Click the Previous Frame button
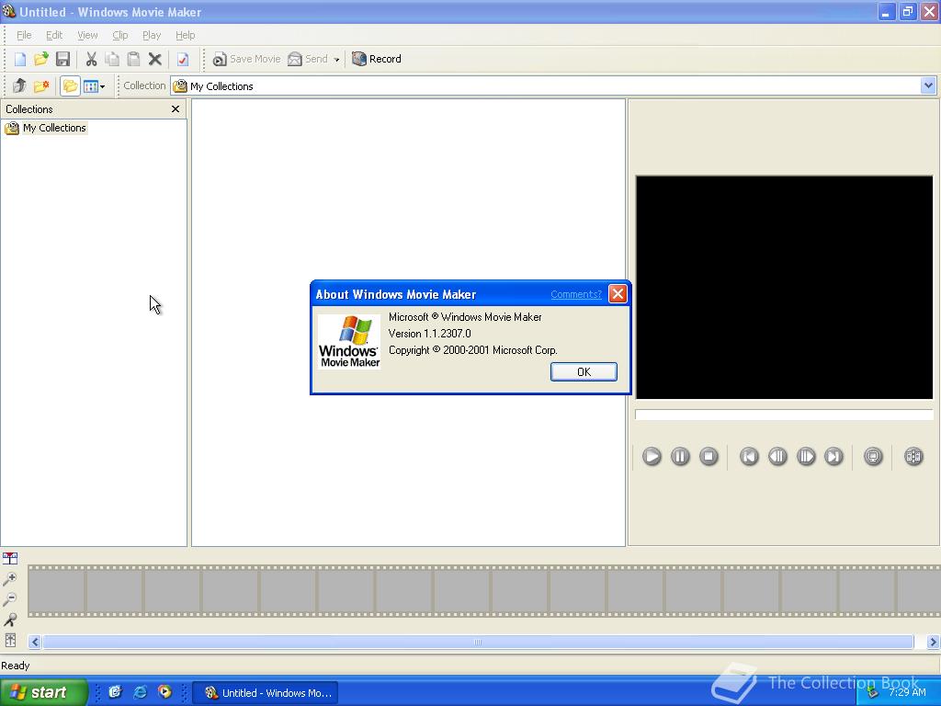941x706 pixels. pos(777,456)
